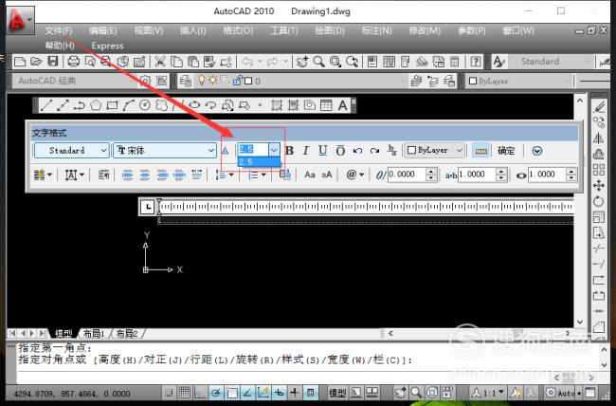Click the New drawing icon
This screenshot has height=406, width=616.
pos(20,62)
